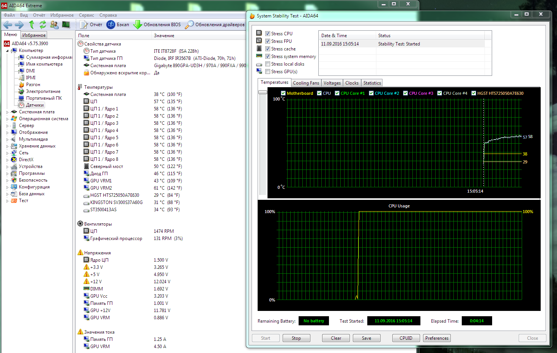The image size is (557, 353).
Task: Expand the Конфигурация tree node
Action: (7, 187)
